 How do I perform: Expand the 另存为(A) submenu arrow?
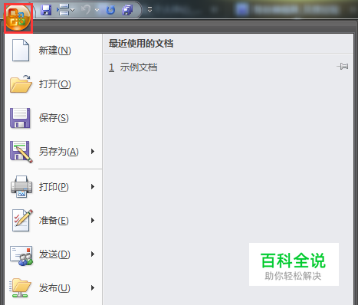coord(93,152)
